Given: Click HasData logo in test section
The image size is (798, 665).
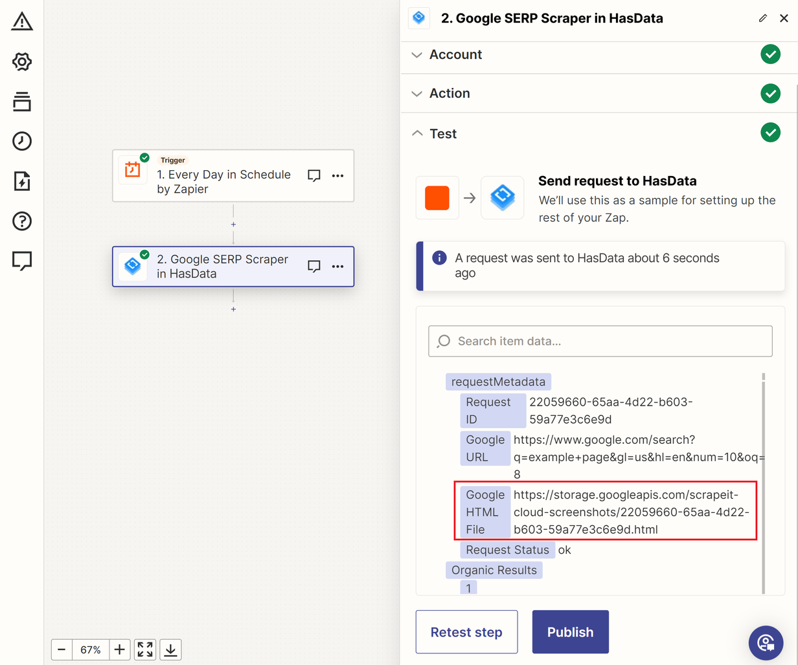Looking at the screenshot, I should (x=503, y=198).
